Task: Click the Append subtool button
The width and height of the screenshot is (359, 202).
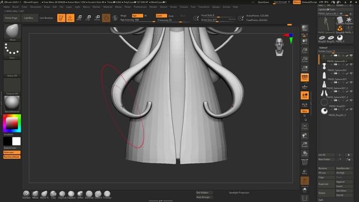Action: point(344,182)
